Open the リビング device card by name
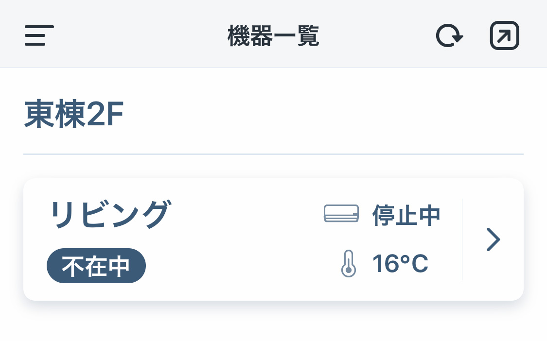The image size is (547, 341). pos(109,214)
